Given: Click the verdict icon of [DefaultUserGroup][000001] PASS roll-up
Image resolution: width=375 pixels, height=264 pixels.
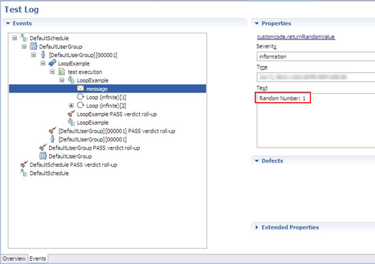Looking at the screenshot, I should pos(52,131).
